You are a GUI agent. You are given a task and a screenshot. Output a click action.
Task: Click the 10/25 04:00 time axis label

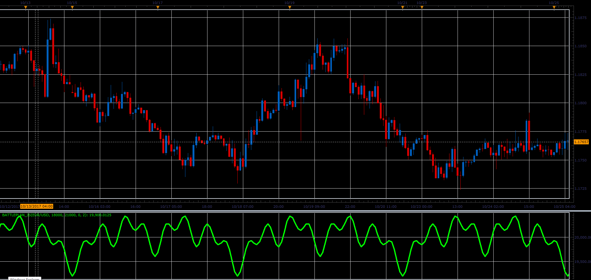565,207
